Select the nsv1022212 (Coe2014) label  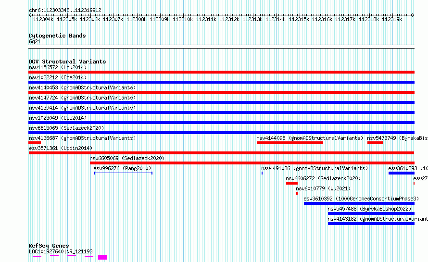tap(58, 77)
